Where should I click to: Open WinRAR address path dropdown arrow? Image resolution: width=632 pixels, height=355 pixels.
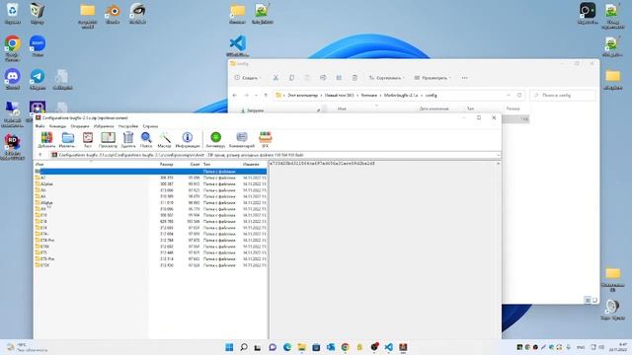(x=498, y=155)
